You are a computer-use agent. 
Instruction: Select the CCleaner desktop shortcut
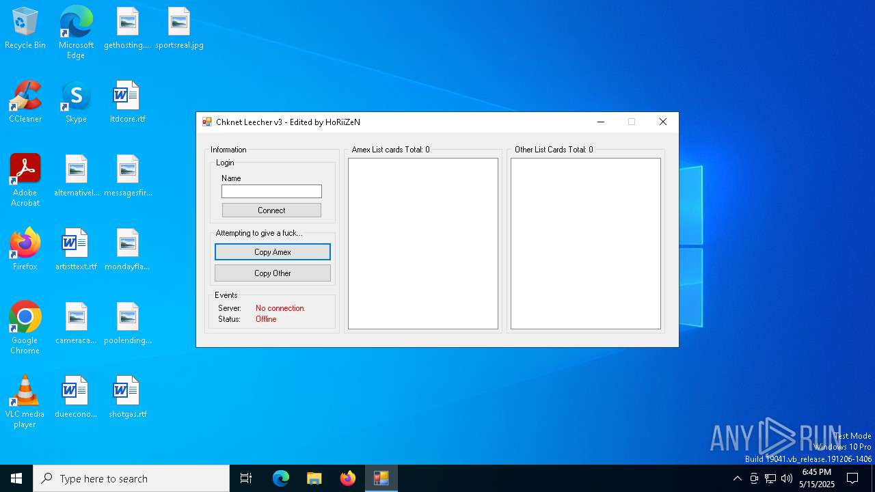(25, 102)
